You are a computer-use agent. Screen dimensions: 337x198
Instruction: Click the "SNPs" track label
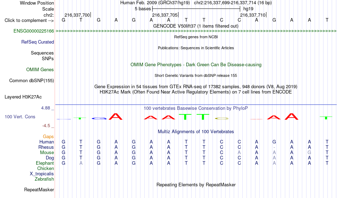[x=48, y=58]
